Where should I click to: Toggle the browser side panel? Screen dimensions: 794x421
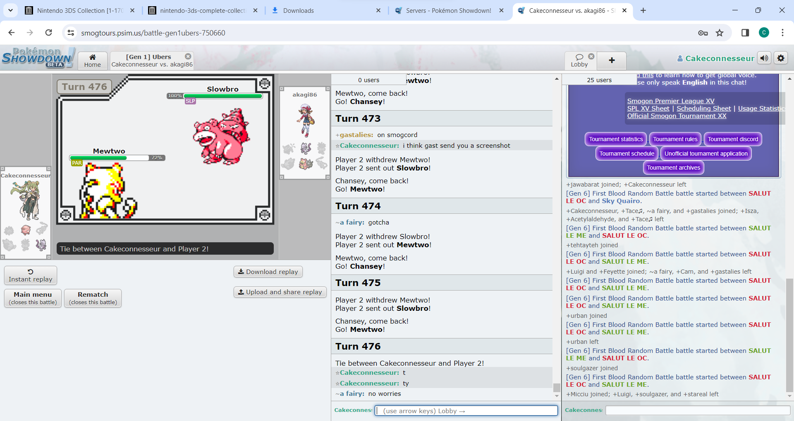point(745,33)
